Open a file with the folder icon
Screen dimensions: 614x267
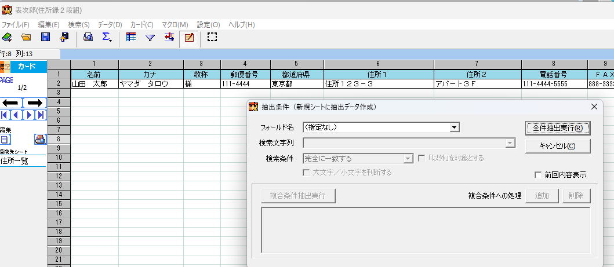26,37
